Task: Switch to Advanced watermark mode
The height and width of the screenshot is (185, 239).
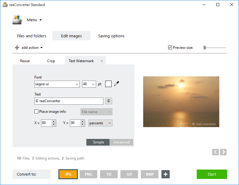Action: (121, 142)
